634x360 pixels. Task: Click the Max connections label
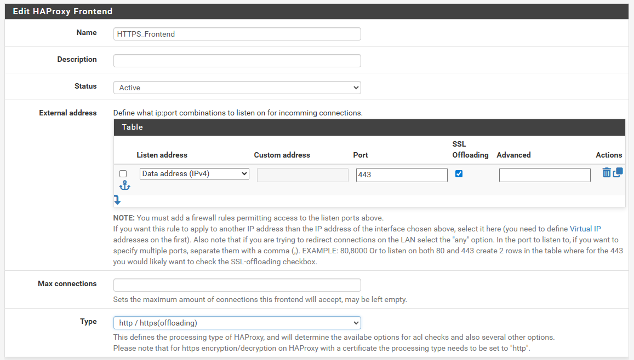67,284
